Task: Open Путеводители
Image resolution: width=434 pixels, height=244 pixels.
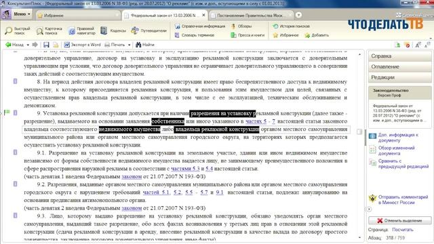Action: coord(149,30)
